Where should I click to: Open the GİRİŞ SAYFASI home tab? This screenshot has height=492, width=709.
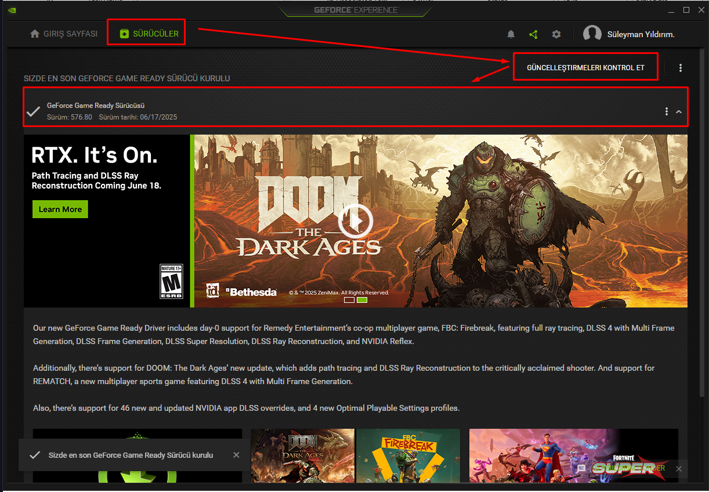pyautogui.click(x=64, y=34)
